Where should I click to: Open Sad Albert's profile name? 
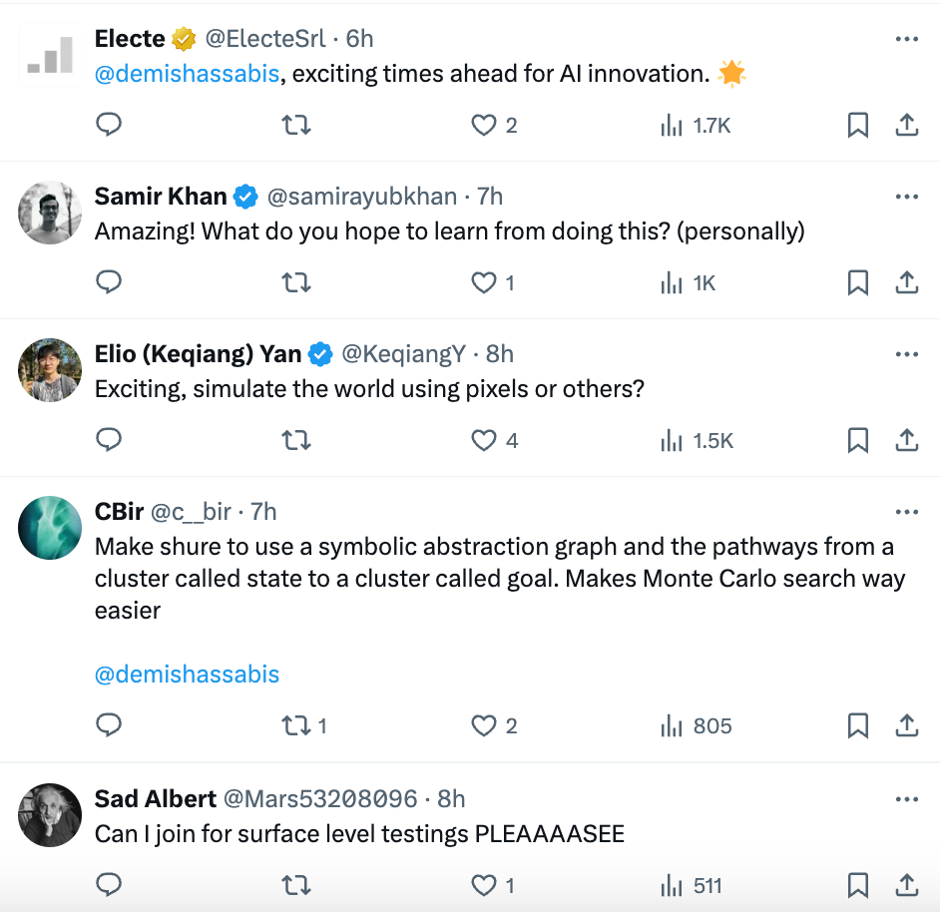(155, 799)
